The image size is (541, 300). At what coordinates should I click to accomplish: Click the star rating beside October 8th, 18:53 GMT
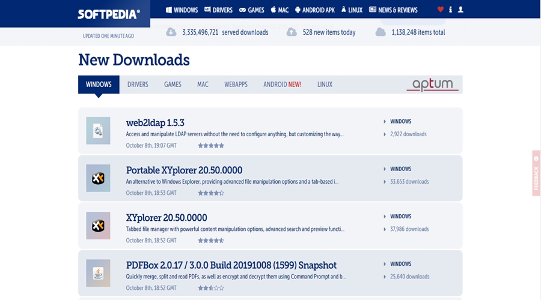point(211,193)
